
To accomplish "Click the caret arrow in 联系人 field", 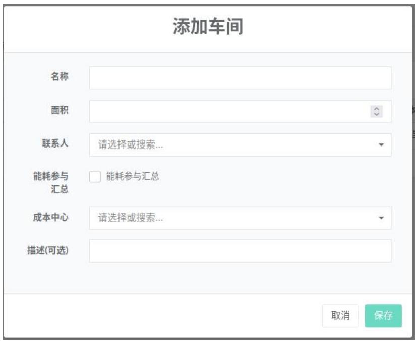I will pyautogui.click(x=381, y=145).
